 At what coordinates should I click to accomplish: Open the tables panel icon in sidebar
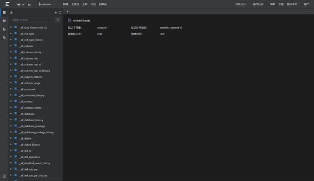(4, 12)
